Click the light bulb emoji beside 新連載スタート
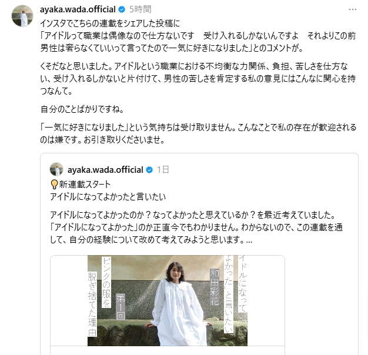This screenshot has height=355, width=368. pos(54,185)
